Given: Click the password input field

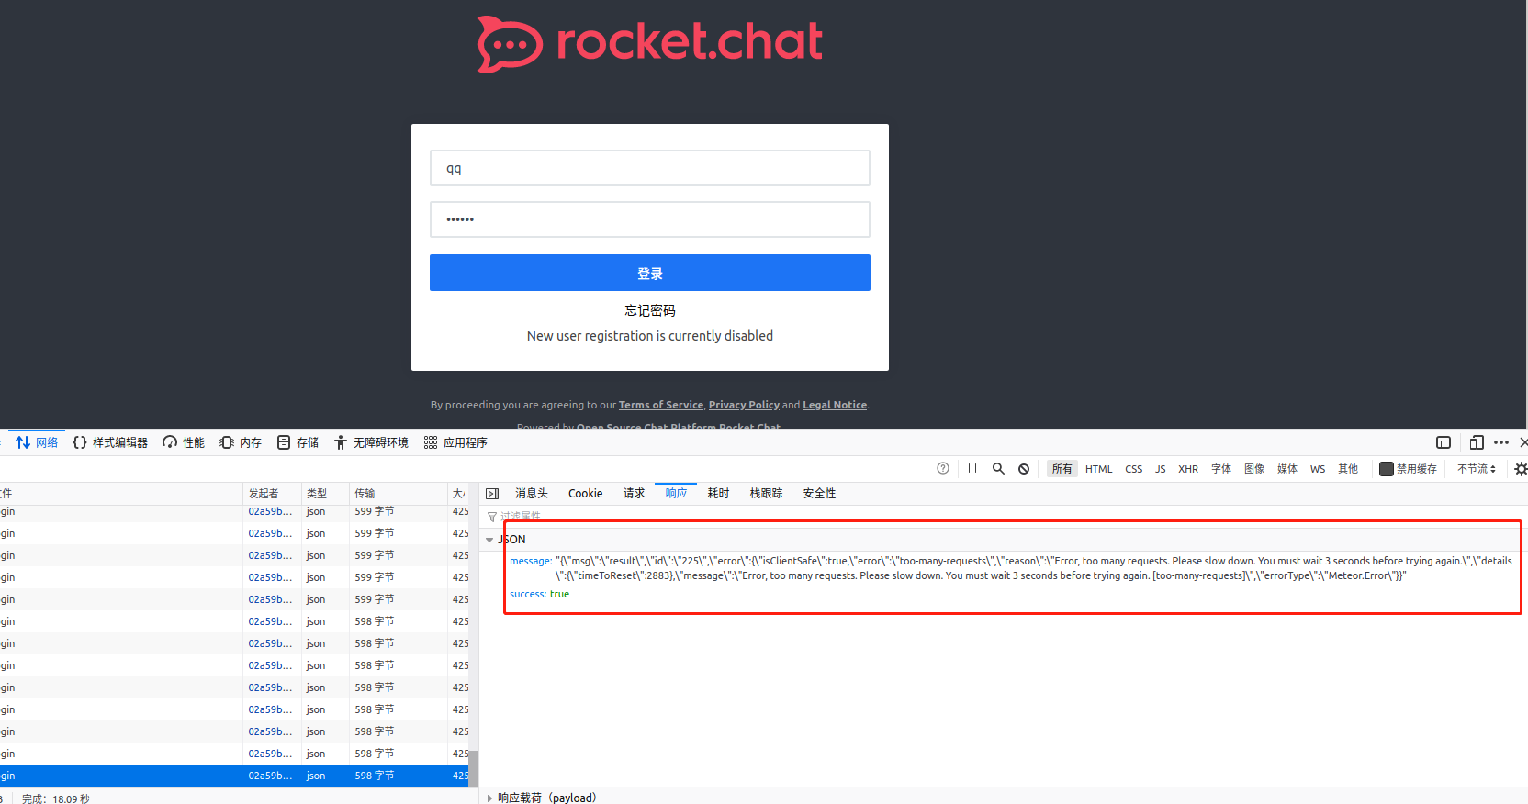Looking at the screenshot, I should click(x=650, y=219).
